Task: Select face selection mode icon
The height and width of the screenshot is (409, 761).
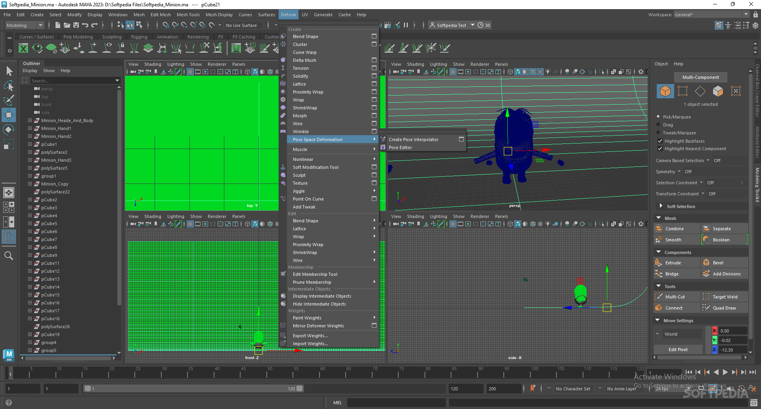Action: point(718,91)
